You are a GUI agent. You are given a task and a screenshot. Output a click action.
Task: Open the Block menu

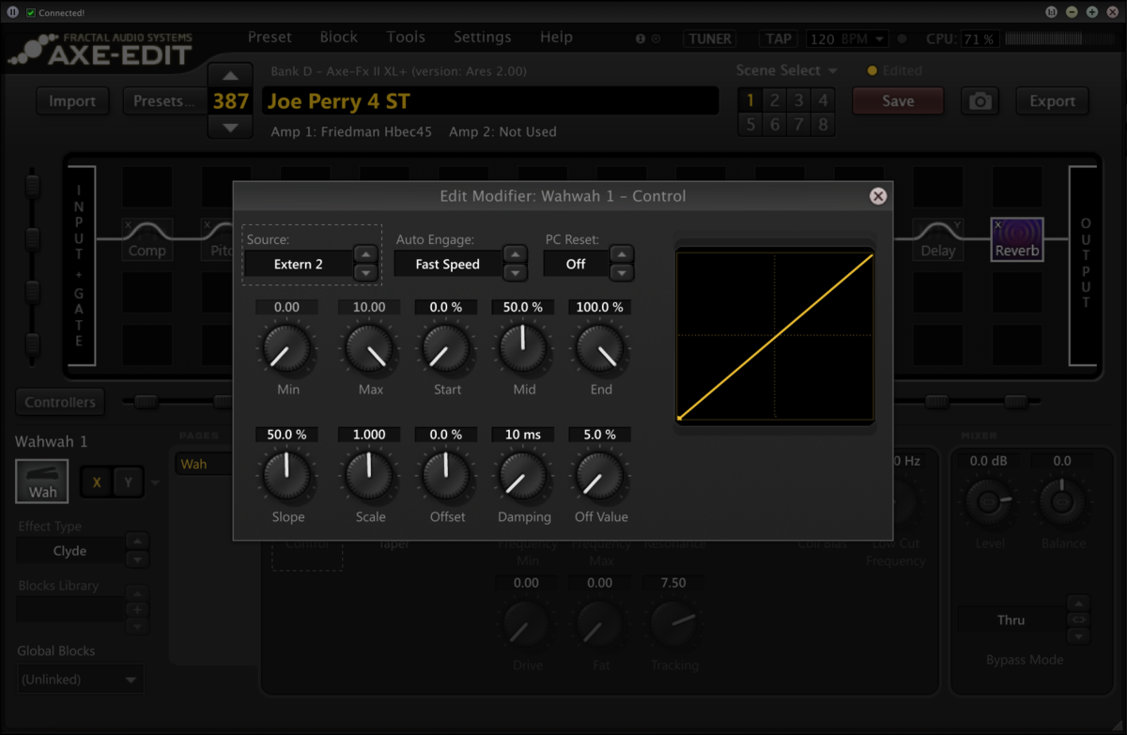[338, 37]
